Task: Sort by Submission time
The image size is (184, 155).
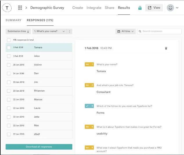Action: click(x=18, y=31)
